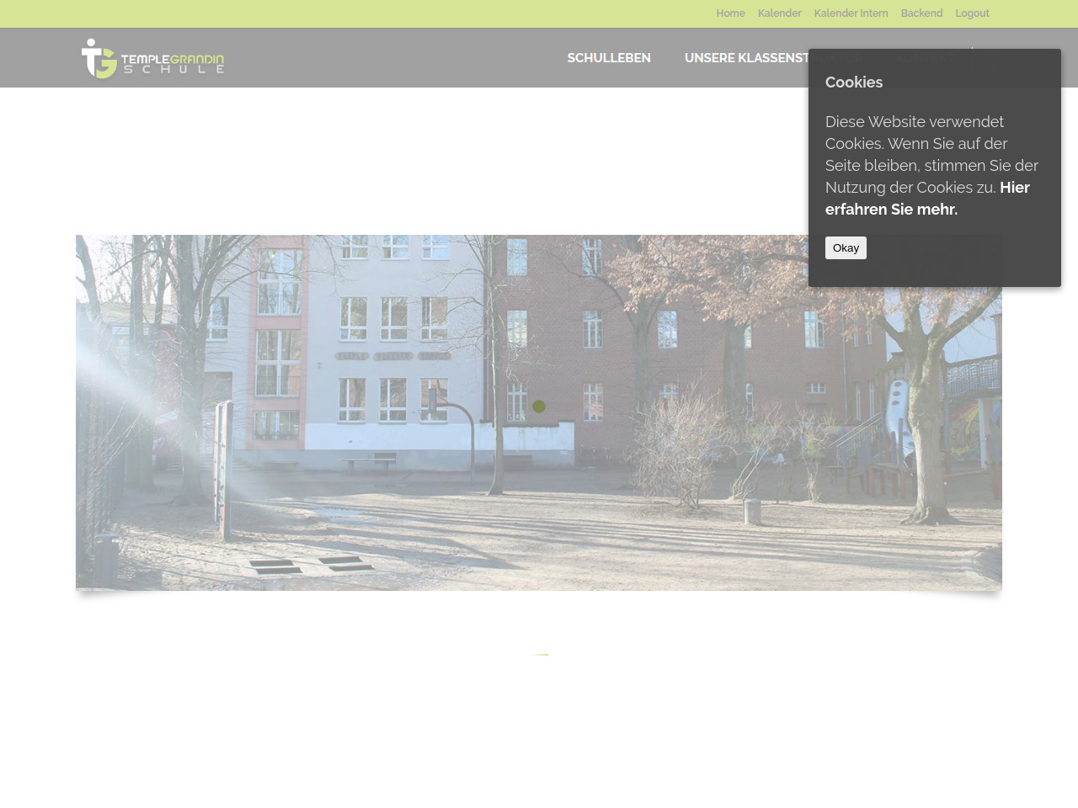This screenshot has width=1078, height=808.
Task: Open the Kalender page
Action: (x=779, y=13)
